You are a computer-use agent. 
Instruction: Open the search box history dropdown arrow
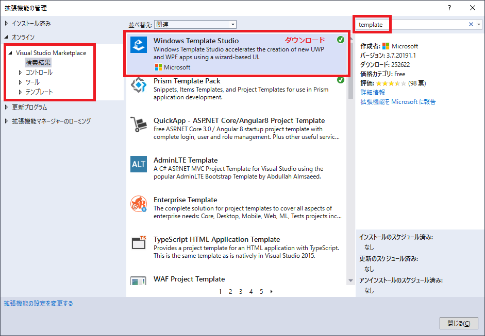coord(479,24)
